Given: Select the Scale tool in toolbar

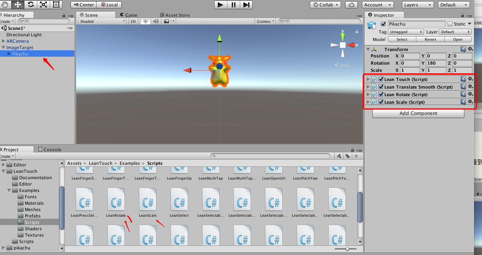Looking at the screenshot, I should point(43,5).
